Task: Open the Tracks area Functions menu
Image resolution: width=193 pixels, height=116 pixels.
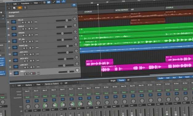Action: (25, 3)
